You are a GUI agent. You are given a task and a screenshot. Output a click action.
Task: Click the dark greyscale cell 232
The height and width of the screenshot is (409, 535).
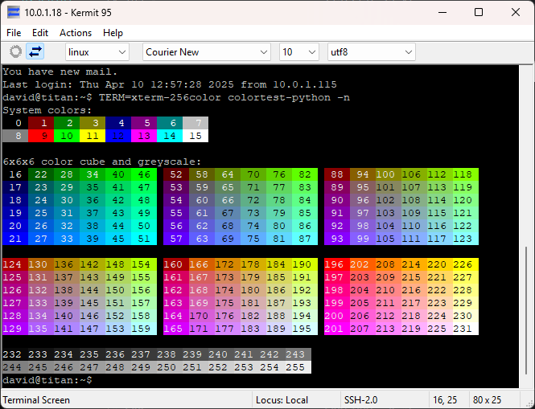coord(15,354)
